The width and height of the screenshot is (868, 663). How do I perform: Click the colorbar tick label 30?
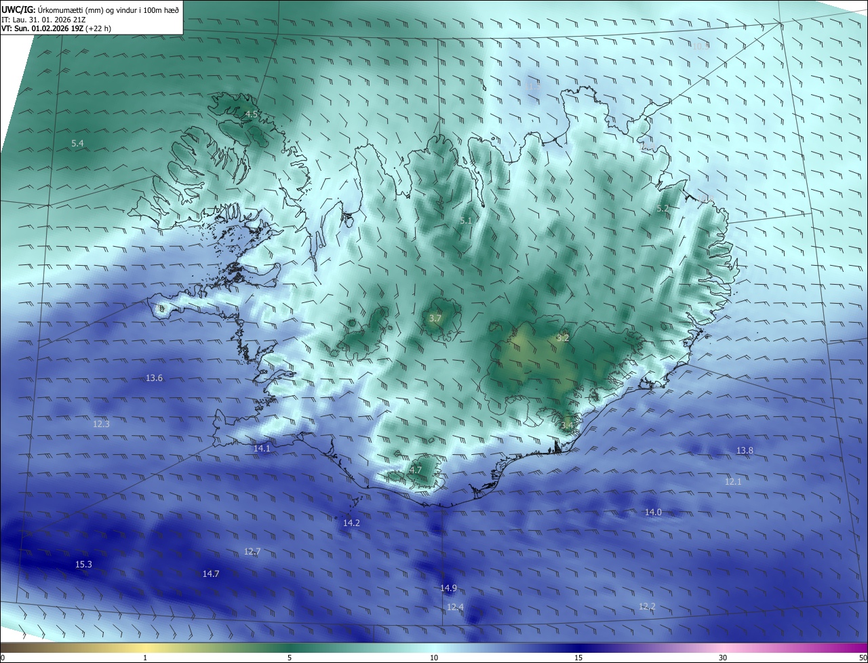coord(723,658)
